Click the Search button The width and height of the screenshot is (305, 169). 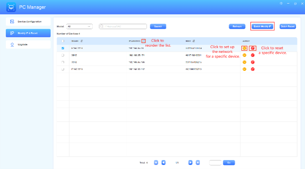tap(158, 26)
